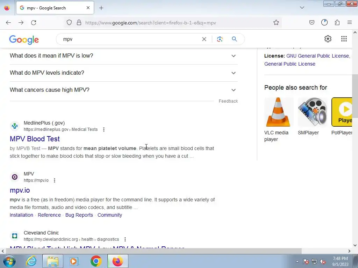
Task: Follow the Reference sitelink
Action: coord(49,215)
